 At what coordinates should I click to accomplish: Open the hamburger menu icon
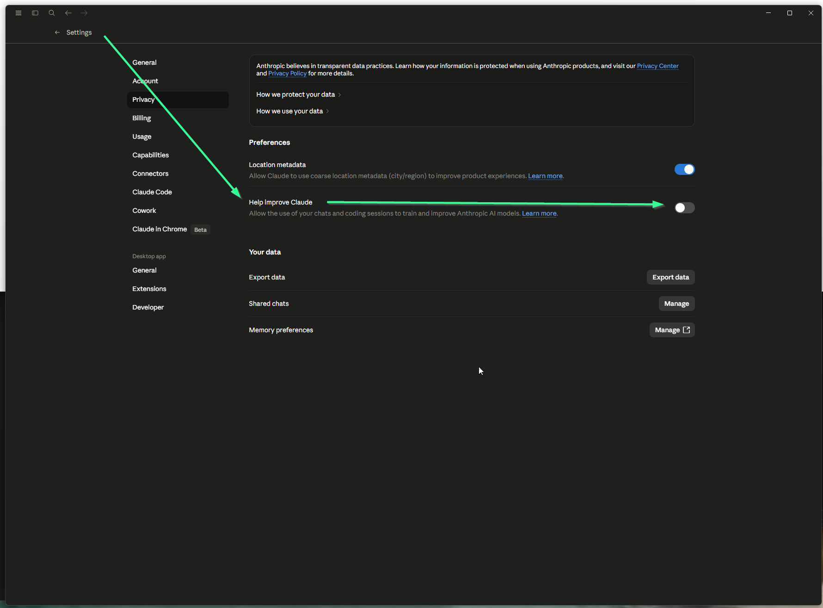click(x=18, y=13)
